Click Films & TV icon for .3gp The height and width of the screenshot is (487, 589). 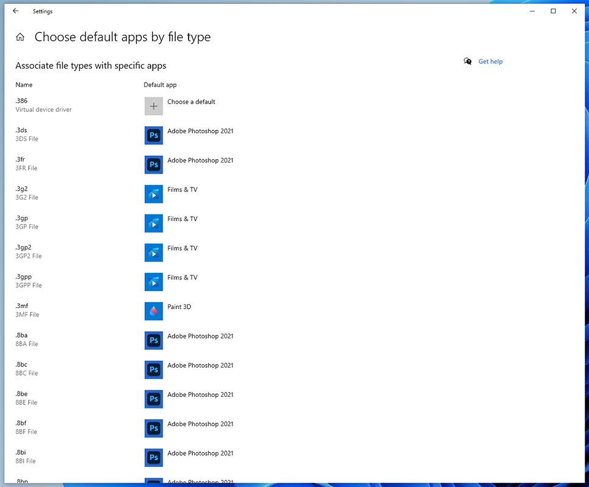click(x=153, y=223)
